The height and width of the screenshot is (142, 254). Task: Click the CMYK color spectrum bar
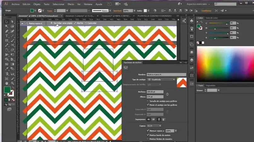pyautogui.click(x=225, y=64)
